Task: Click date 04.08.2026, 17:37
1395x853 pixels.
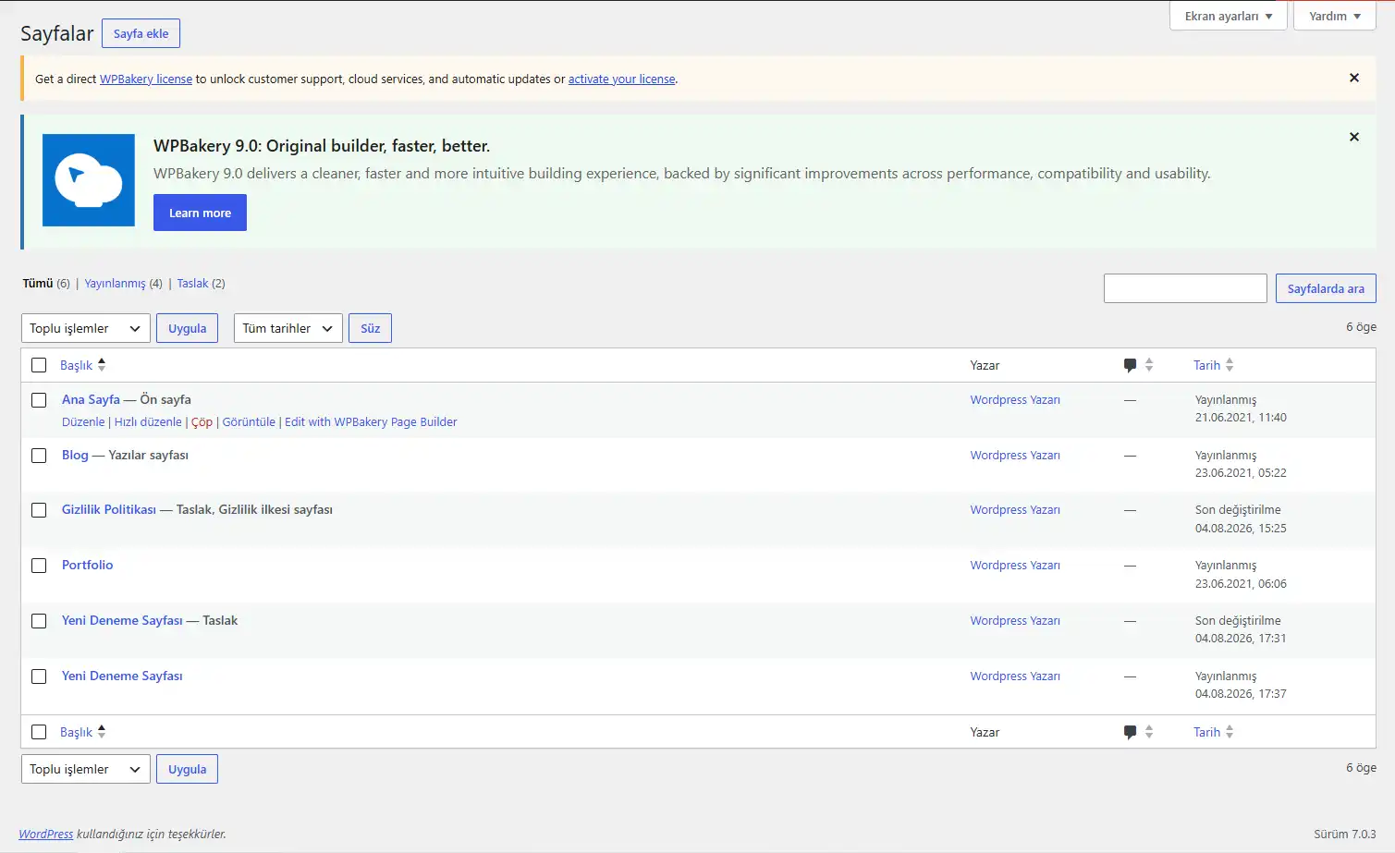Action: pos(1241,694)
